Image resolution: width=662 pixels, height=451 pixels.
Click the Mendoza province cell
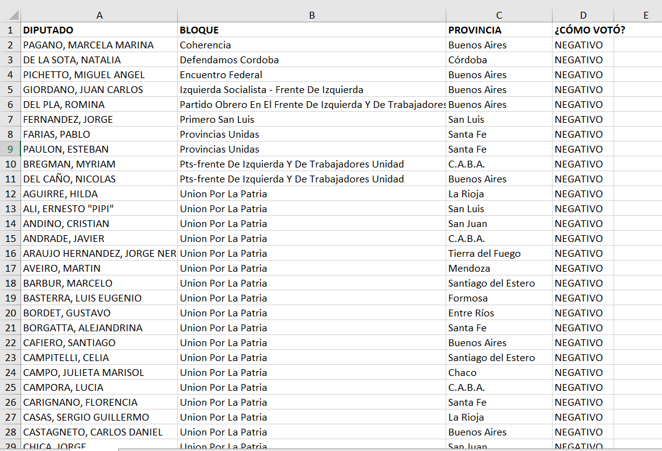[x=499, y=269]
